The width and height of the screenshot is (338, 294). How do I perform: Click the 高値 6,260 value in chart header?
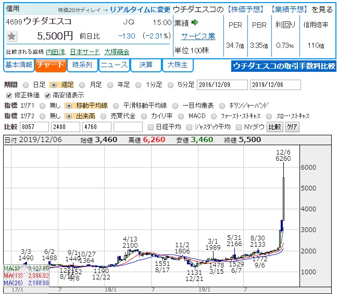(154, 139)
